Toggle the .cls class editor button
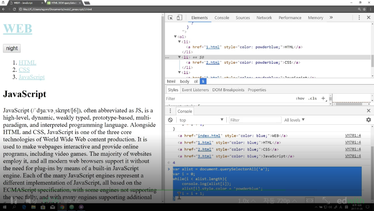 [x=312, y=98]
